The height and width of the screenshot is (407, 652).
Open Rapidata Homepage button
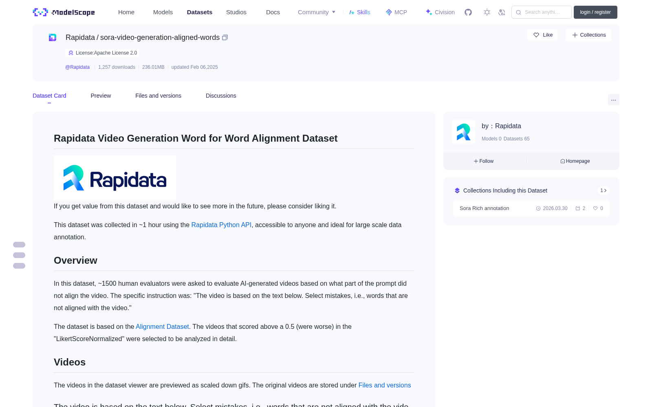[x=575, y=161]
